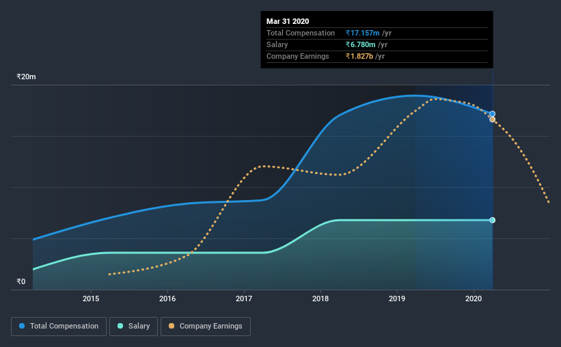The image size is (561, 347).
Task: Click the 2019 x-axis label
Action: 397,299
